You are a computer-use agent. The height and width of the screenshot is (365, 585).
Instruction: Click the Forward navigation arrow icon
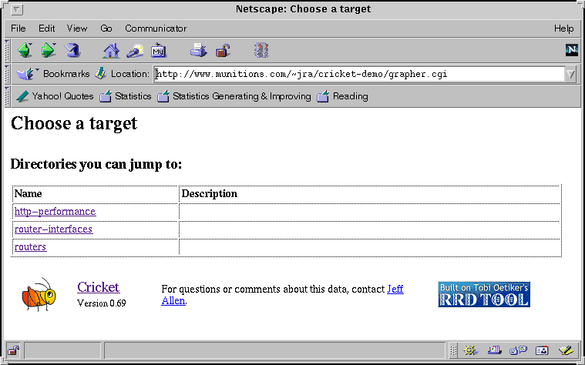[49, 51]
